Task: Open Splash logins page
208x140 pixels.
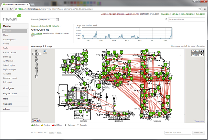Action: (x=9, y=65)
